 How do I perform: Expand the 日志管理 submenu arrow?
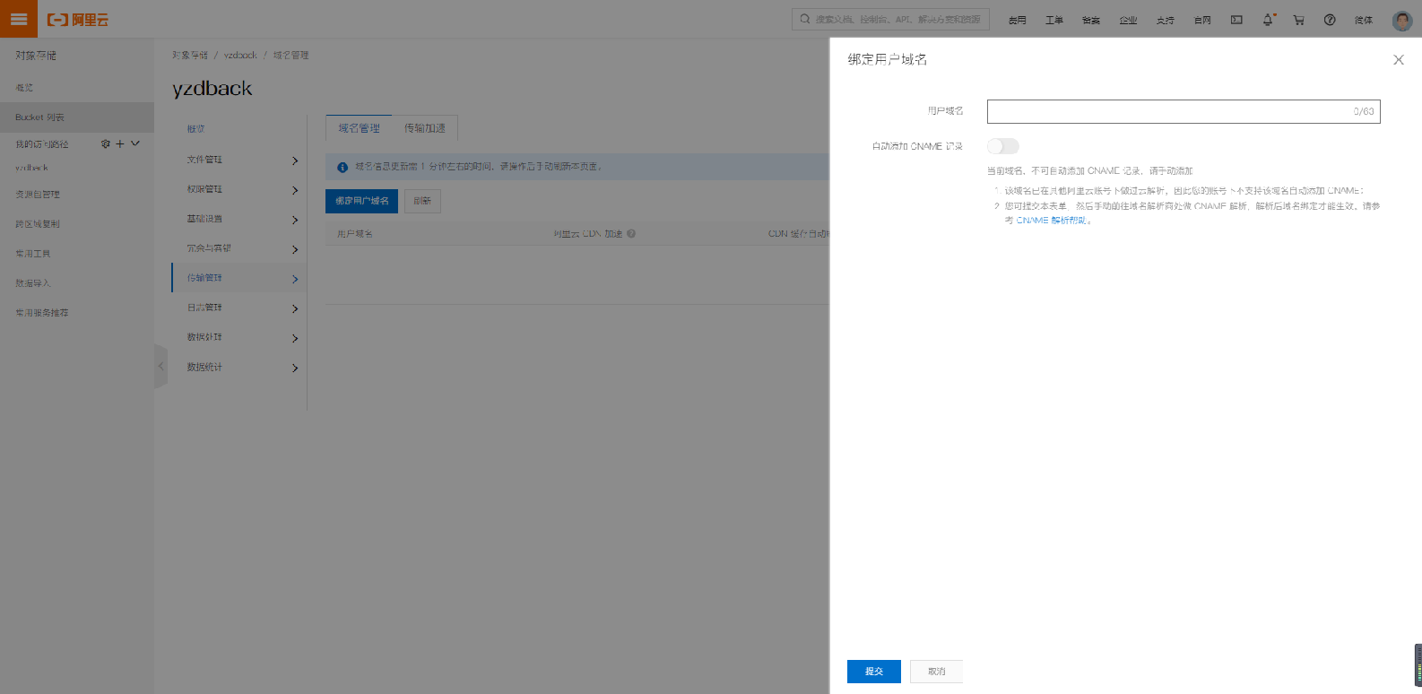click(x=295, y=308)
